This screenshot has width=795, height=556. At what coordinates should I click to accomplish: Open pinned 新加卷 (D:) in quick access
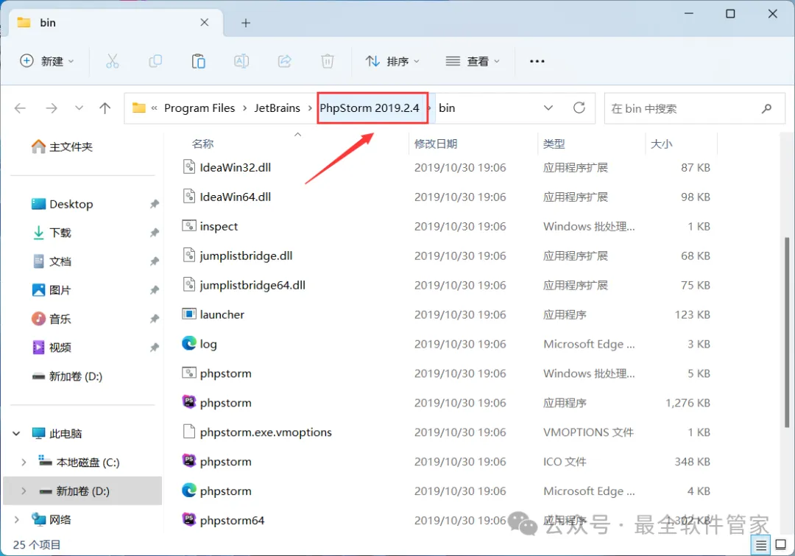(67, 376)
